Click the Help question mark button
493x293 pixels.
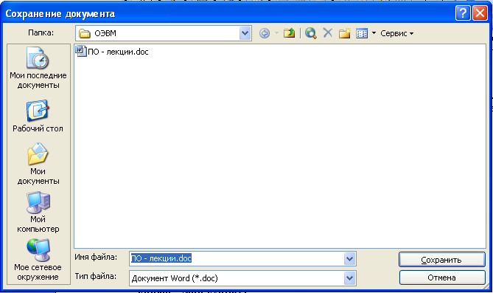463,13
